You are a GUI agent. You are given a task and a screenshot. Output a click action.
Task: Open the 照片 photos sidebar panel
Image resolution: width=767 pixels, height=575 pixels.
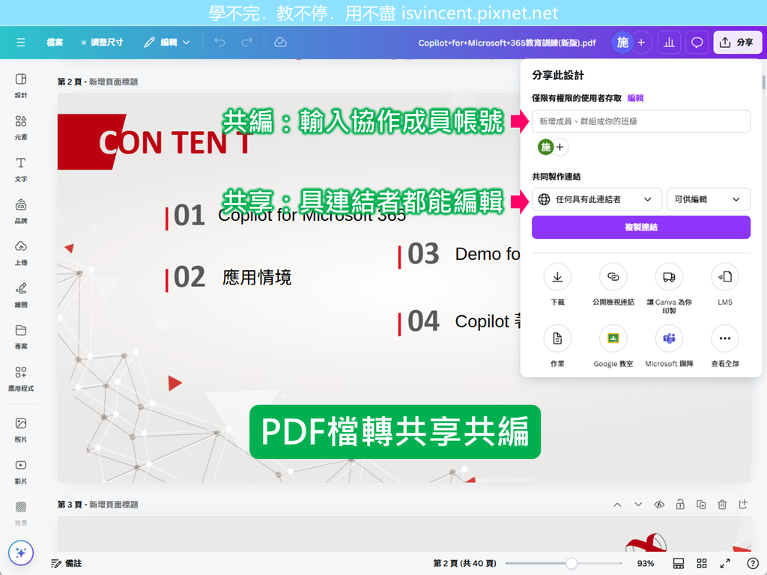(20, 429)
